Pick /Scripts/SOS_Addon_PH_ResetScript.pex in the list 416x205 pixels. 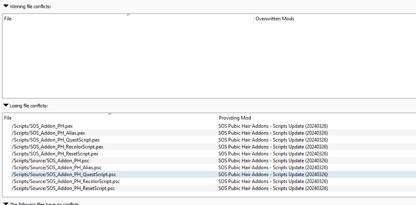(x=55, y=154)
